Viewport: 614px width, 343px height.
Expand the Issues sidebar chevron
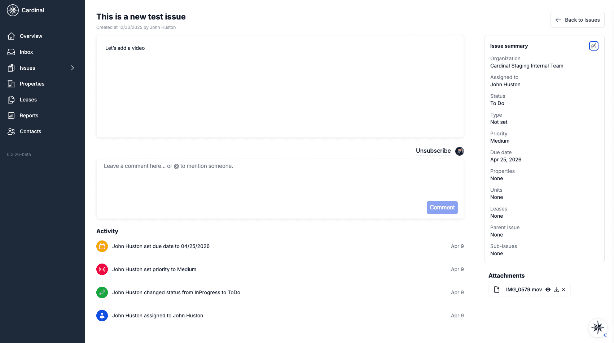pyautogui.click(x=73, y=68)
